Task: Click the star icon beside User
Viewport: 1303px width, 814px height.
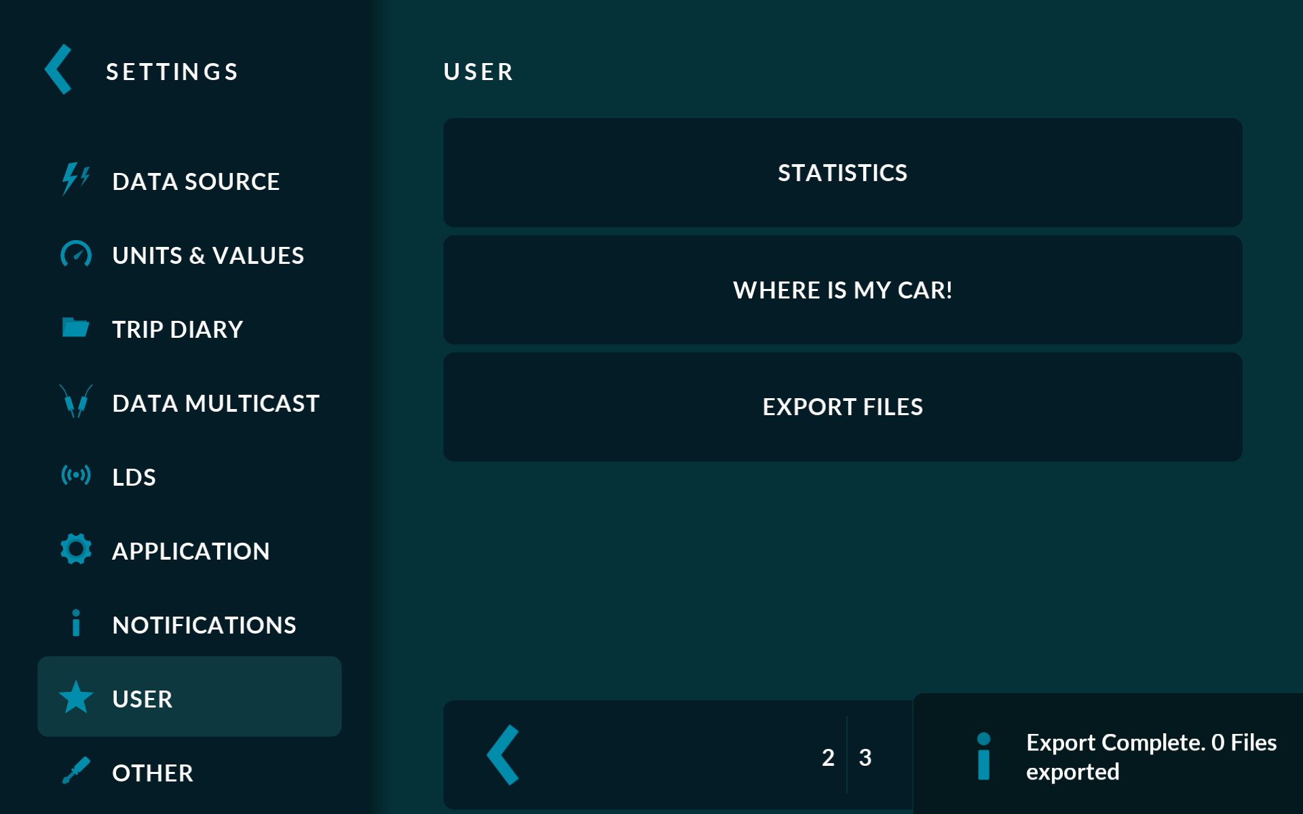Action: 75,697
